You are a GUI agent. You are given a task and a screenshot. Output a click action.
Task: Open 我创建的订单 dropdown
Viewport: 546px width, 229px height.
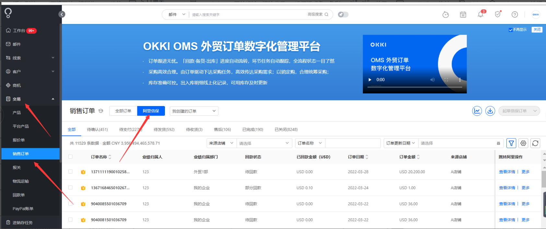(194, 111)
